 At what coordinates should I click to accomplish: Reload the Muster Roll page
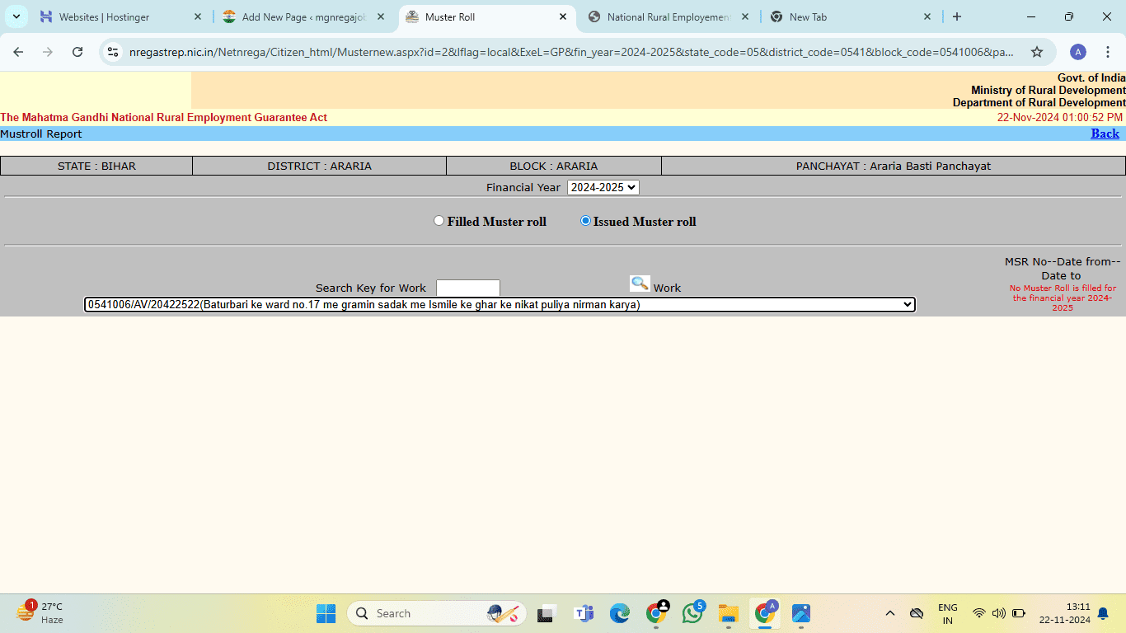tap(77, 51)
